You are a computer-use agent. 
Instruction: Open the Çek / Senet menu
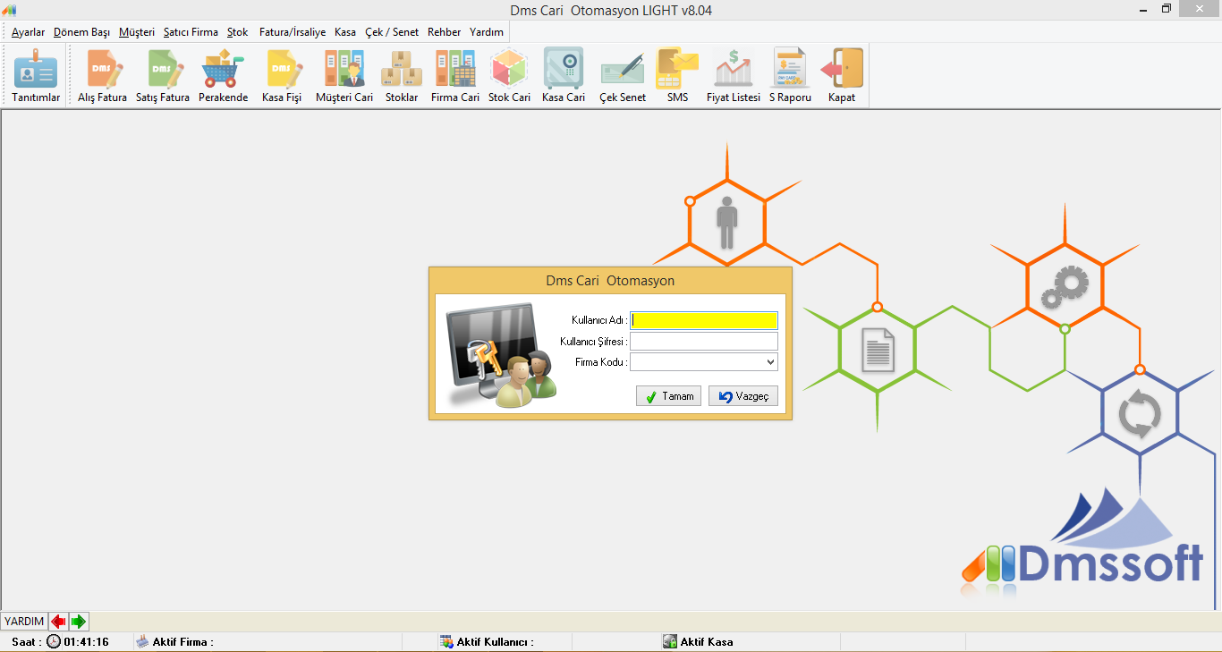pyautogui.click(x=392, y=32)
